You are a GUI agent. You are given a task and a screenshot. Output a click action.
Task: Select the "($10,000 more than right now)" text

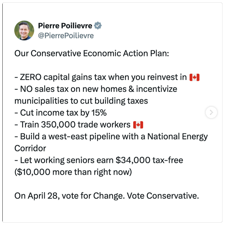pyautogui.click(x=73, y=172)
